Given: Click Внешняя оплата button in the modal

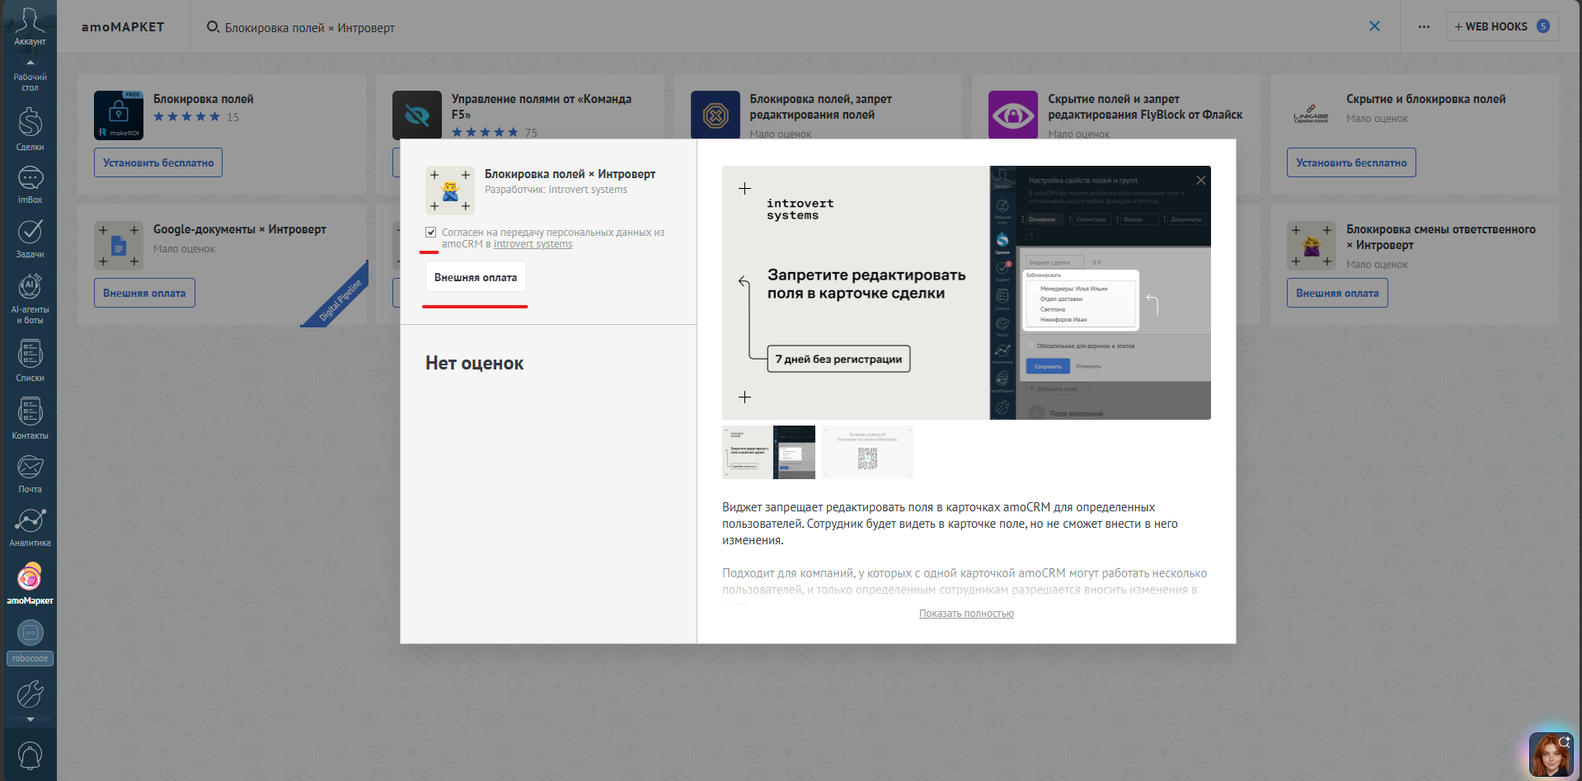Looking at the screenshot, I should [476, 277].
